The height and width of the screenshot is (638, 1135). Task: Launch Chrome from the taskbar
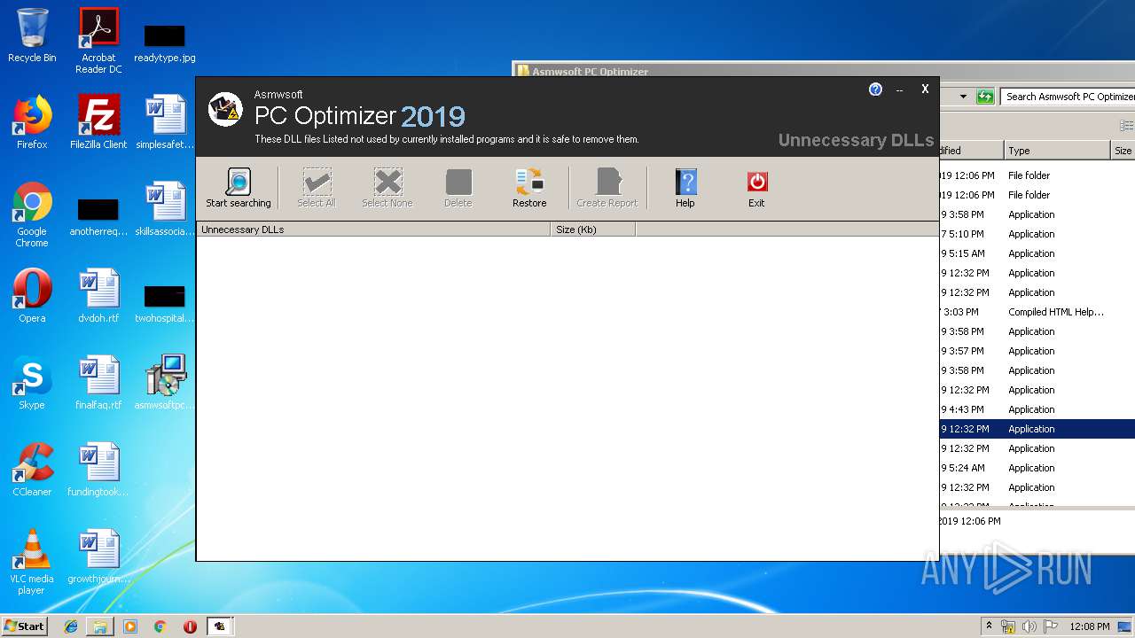coord(160,626)
